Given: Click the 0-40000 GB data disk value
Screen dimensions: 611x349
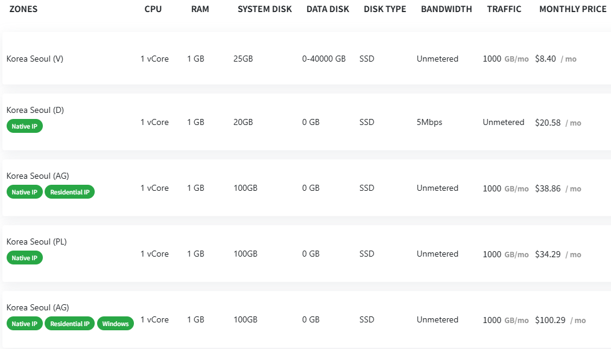Looking at the screenshot, I should click(324, 59).
